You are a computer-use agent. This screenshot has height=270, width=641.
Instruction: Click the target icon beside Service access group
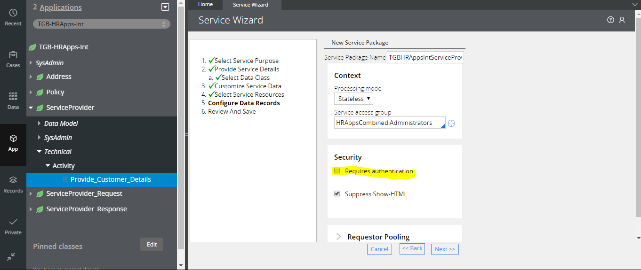pos(451,123)
